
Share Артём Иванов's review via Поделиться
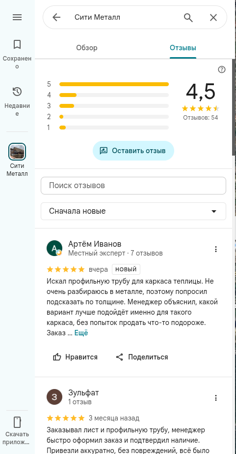point(142,357)
